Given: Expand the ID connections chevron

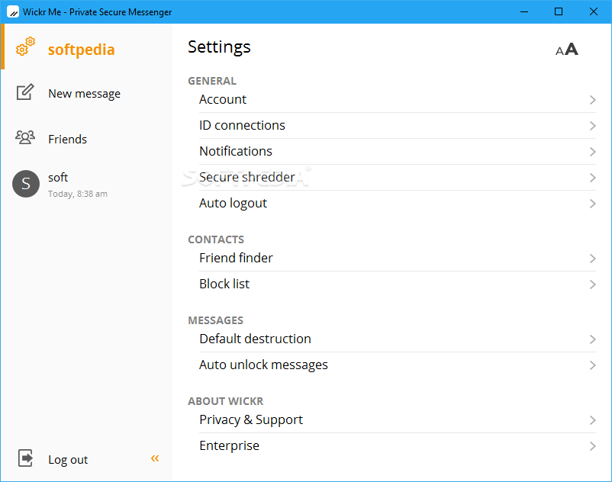Looking at the screenshot, I should pyautogui.click(x=592, y=126).
